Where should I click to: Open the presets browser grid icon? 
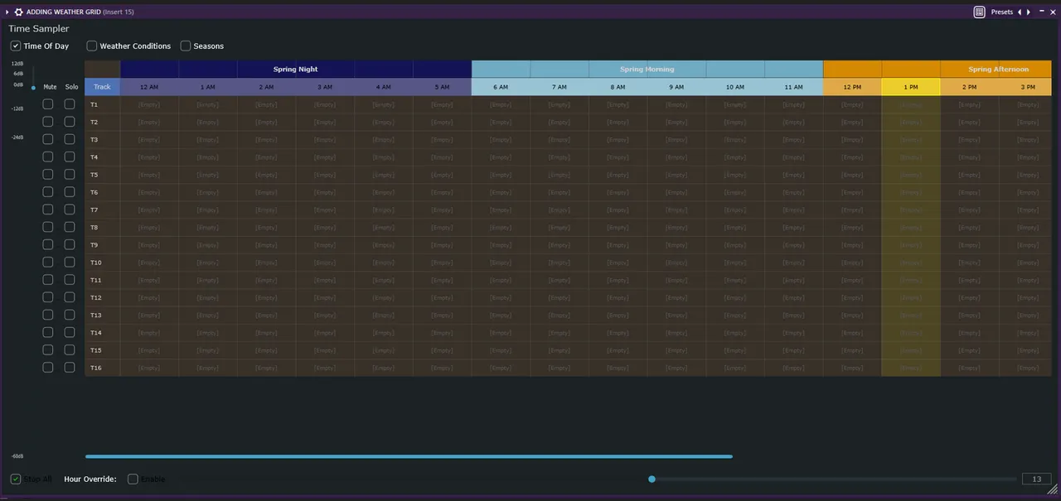[979, 12]
